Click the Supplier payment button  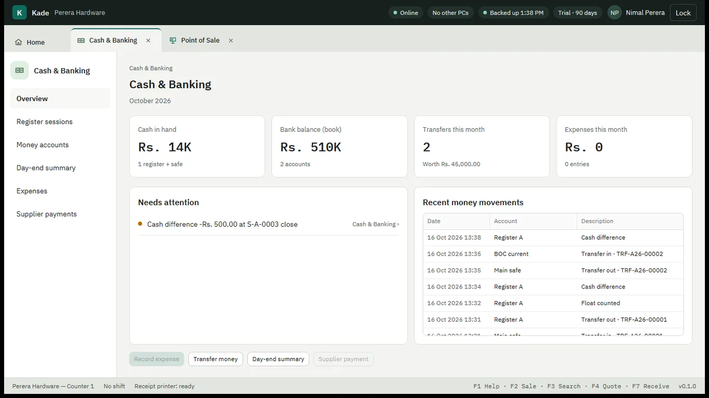coord(344,359)
